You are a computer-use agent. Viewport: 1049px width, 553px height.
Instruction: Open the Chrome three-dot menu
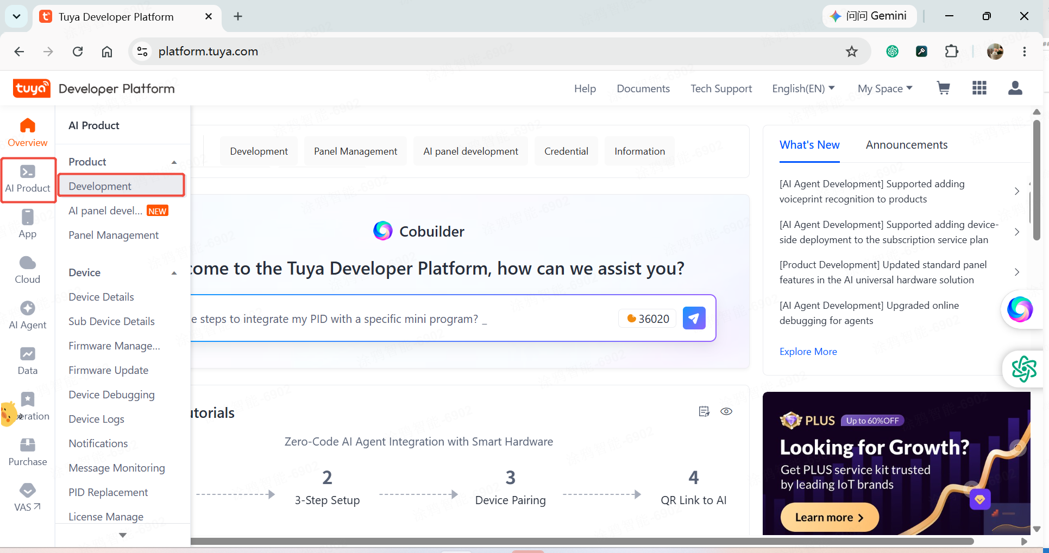coord(1024,52)
